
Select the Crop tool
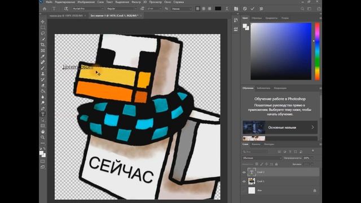pyautogui.click(x=43, y=45)
